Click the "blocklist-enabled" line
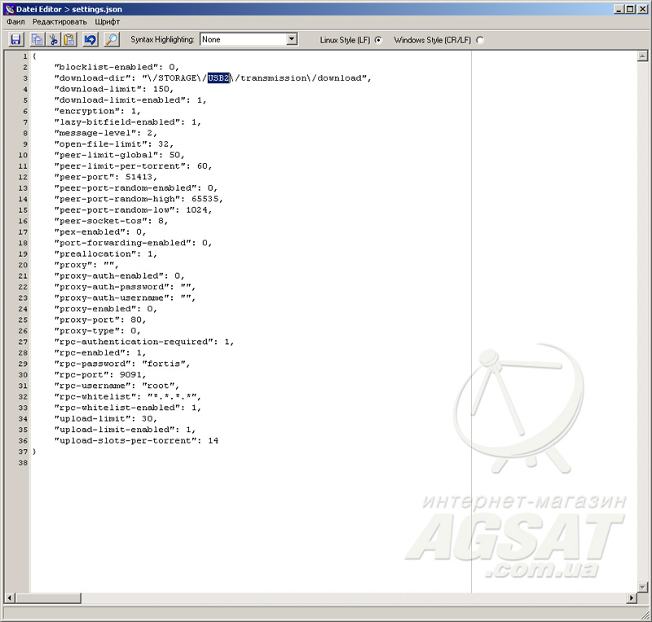652x622 pixels. [117, 67]
